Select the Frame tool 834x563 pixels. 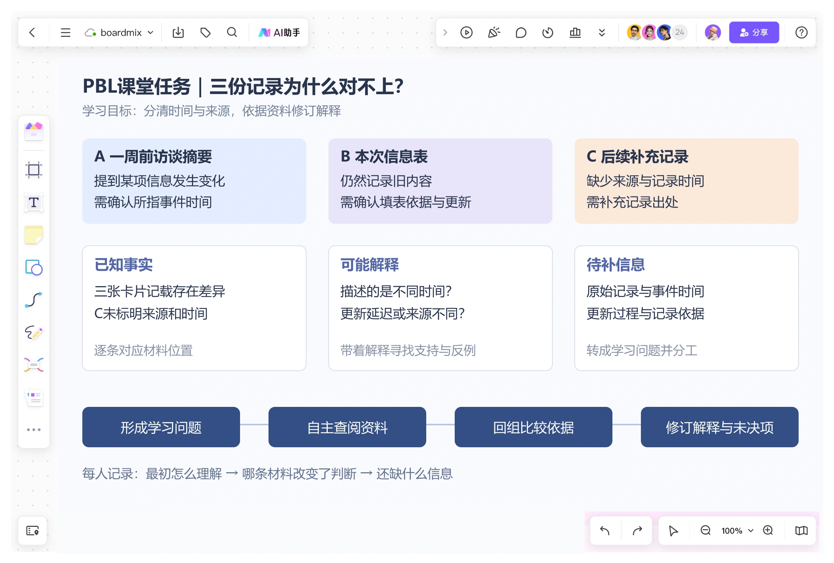coord(34,170)
